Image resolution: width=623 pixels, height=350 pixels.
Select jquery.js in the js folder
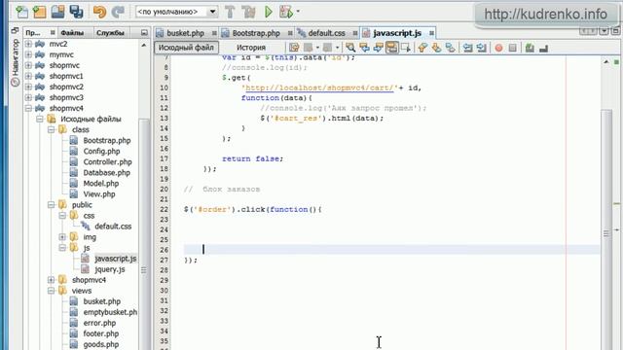click(110, 269)
